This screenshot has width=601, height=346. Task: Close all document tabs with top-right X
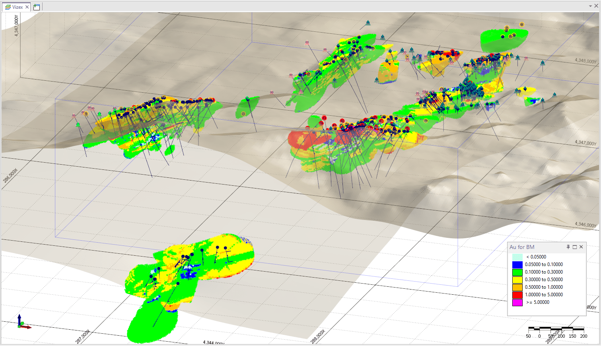pos(596,6)
